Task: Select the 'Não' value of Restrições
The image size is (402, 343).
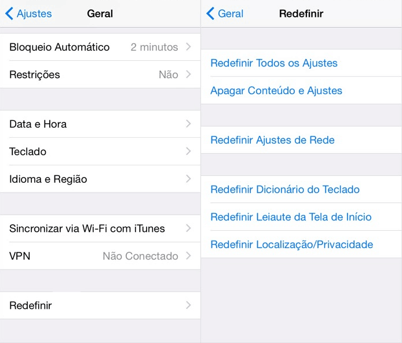Action: pyautogui.click(x=169, y=75)
